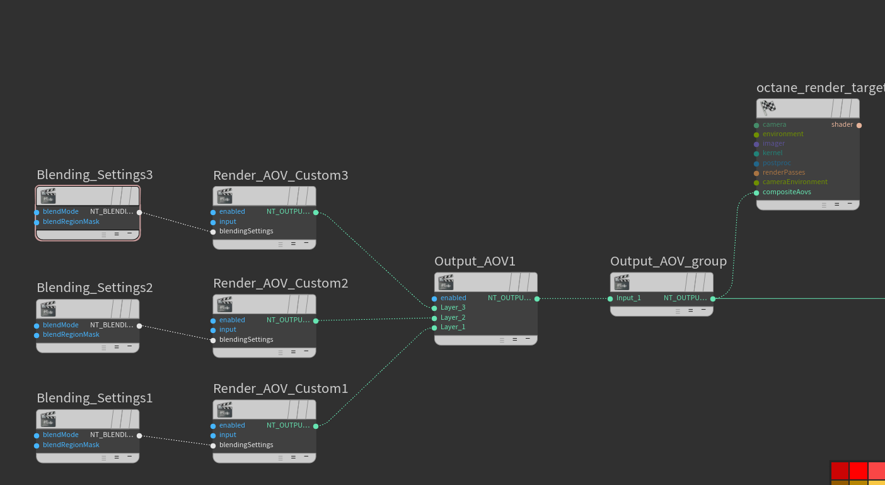This screenshot has width=885, height=485.
Task: Click NT_OUTPU output port on Output_AOV_group
Action: 713,299
